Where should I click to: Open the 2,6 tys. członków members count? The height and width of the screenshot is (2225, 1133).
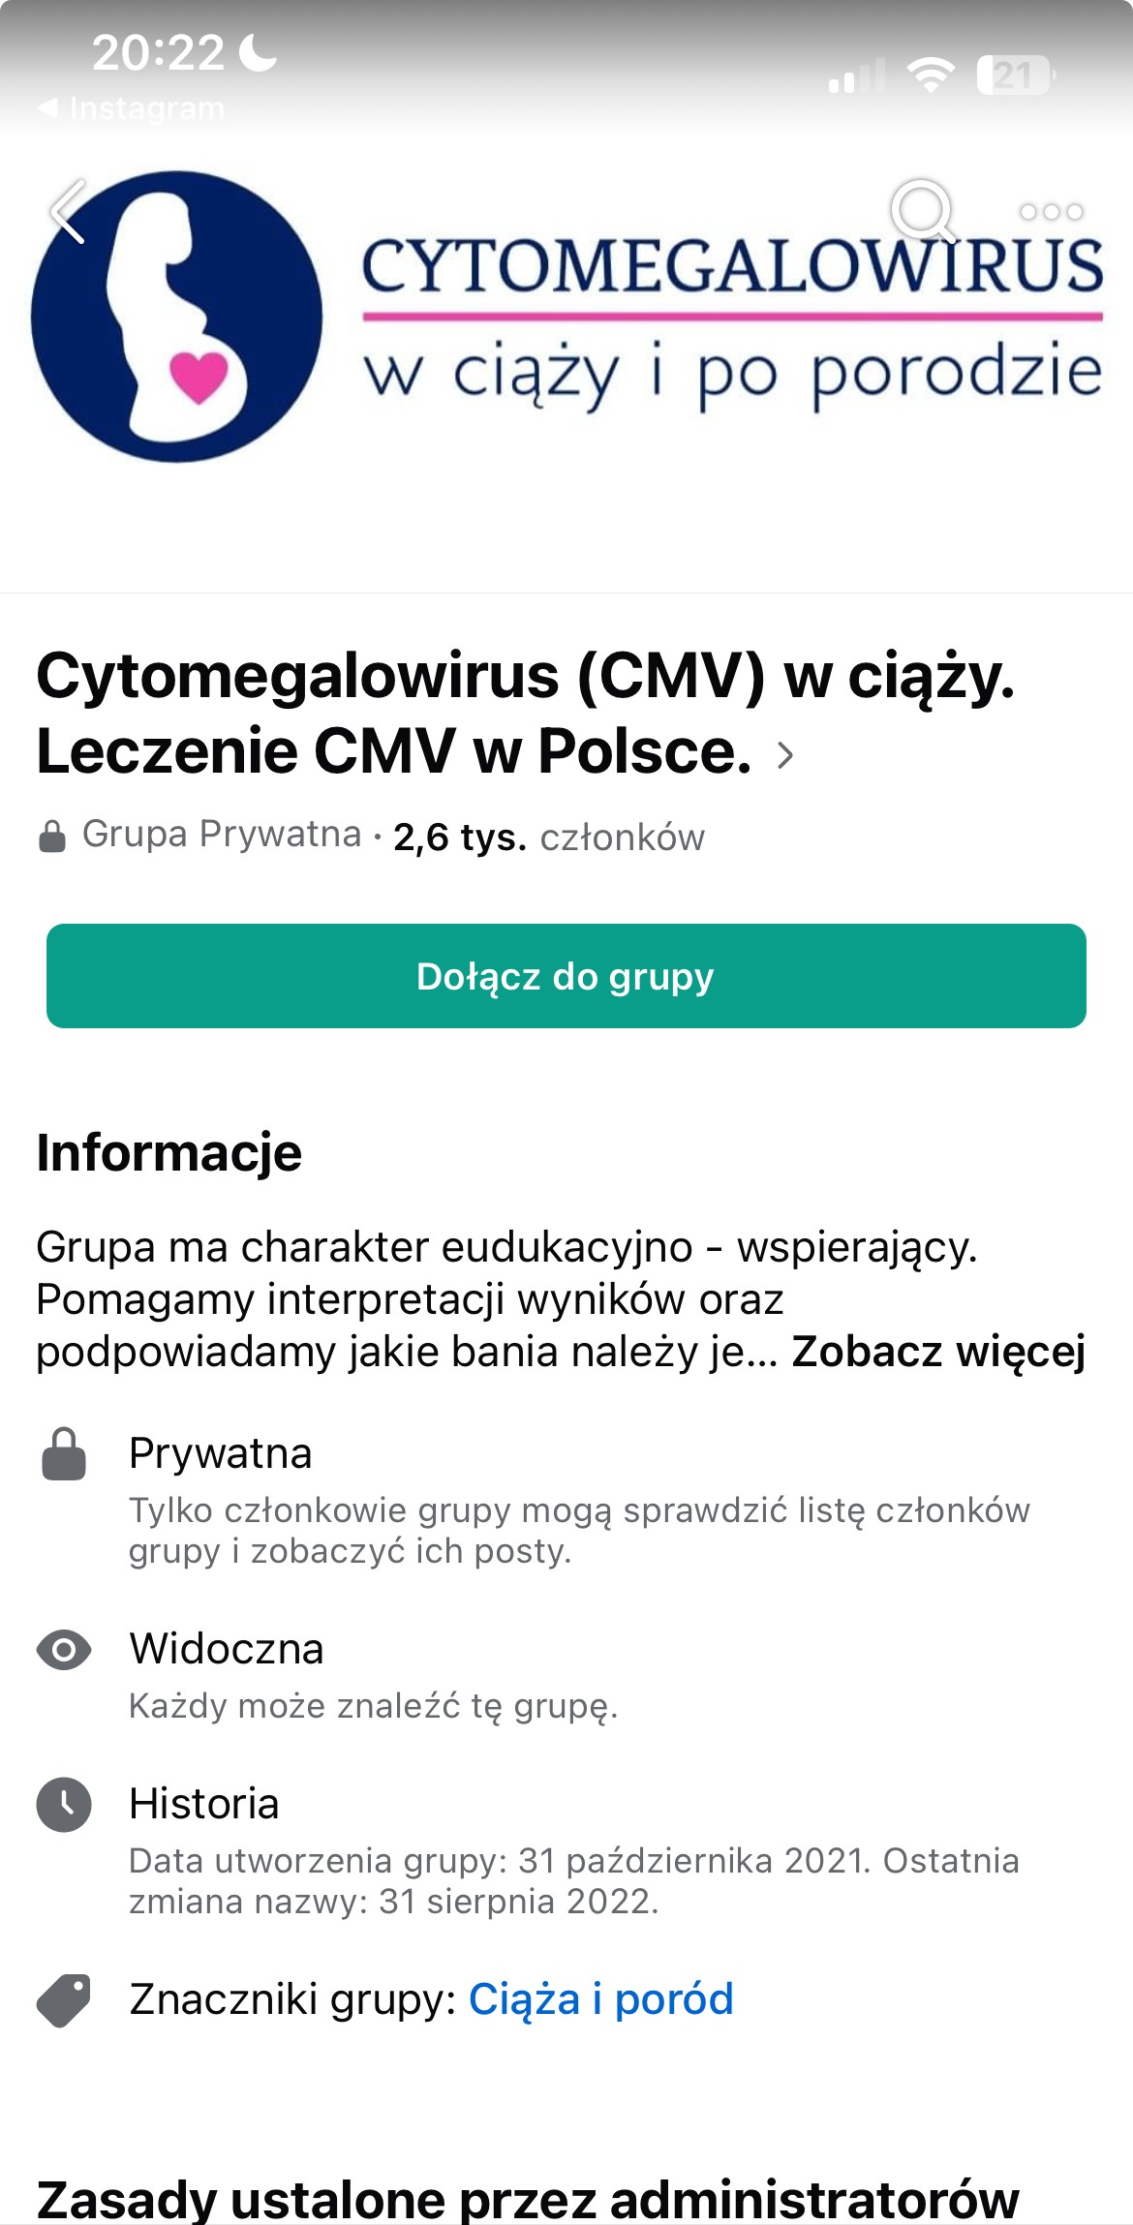(549, 837)
